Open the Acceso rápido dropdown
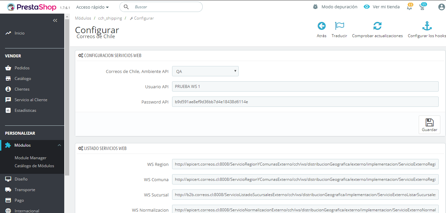The width and height of the screenshot is (446, 213). pos(92,7)
